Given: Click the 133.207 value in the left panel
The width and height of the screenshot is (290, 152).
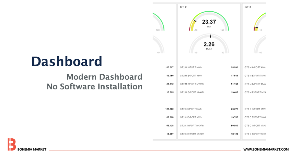Looking at the screenshot, I should tap(169, 67).
